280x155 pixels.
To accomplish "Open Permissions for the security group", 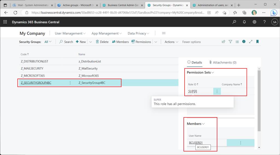I will pos(141,42).
